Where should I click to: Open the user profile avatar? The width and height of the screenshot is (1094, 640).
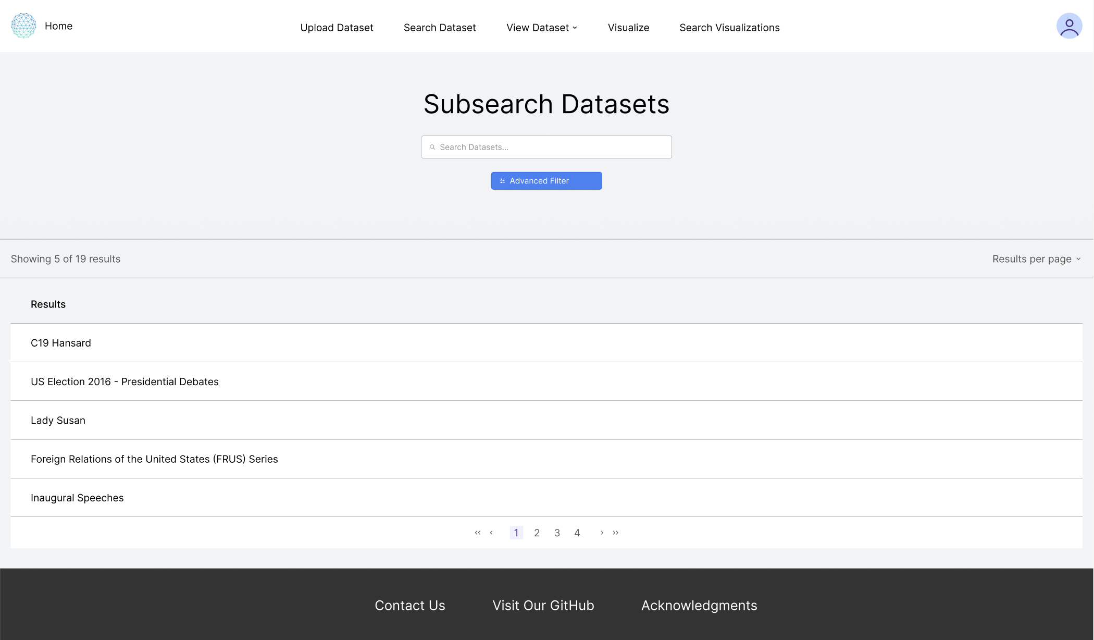[1069, 26]
